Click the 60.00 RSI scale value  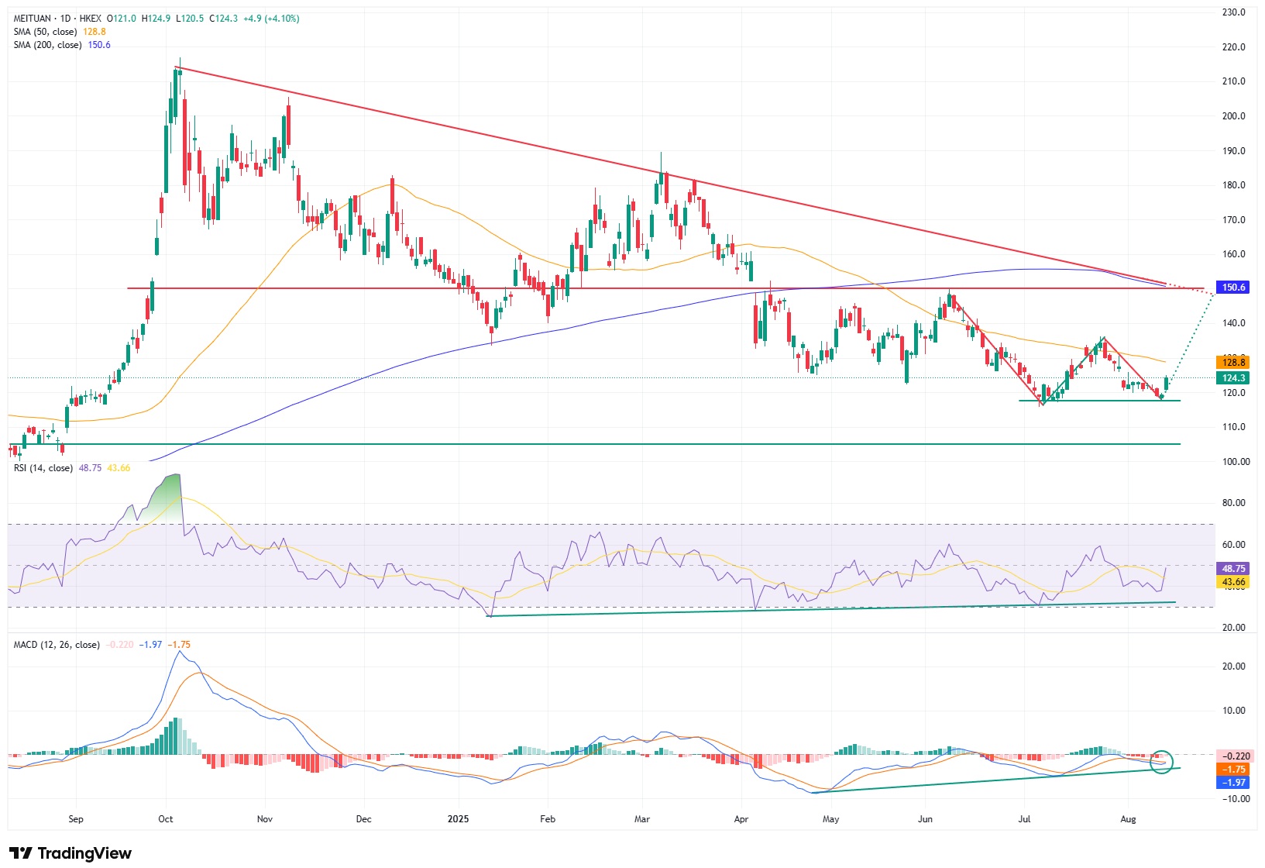pyautogui.click(x=1233, y=545)
